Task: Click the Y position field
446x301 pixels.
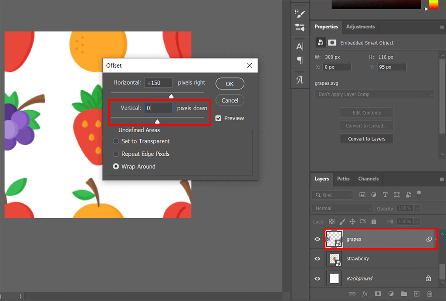Action: 392,67
